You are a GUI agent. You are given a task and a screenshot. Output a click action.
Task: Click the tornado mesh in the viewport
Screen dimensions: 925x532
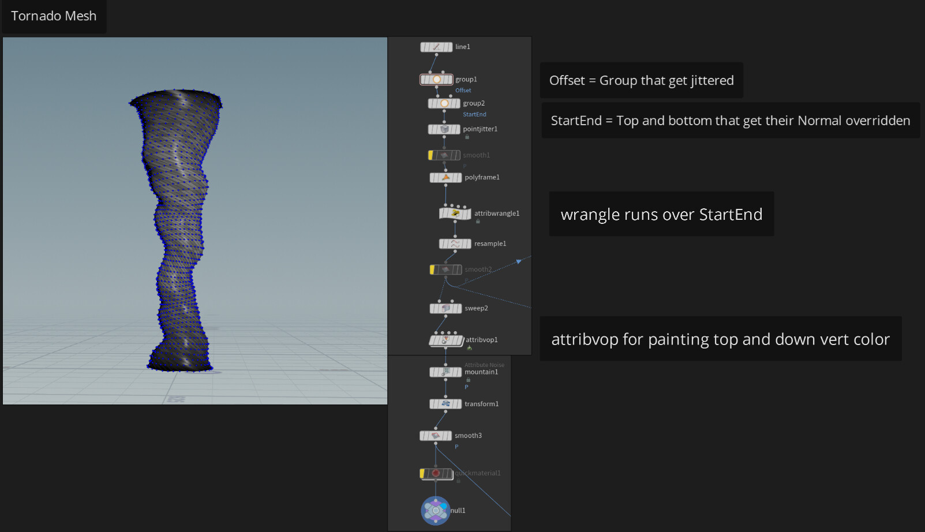click(179, 231)
